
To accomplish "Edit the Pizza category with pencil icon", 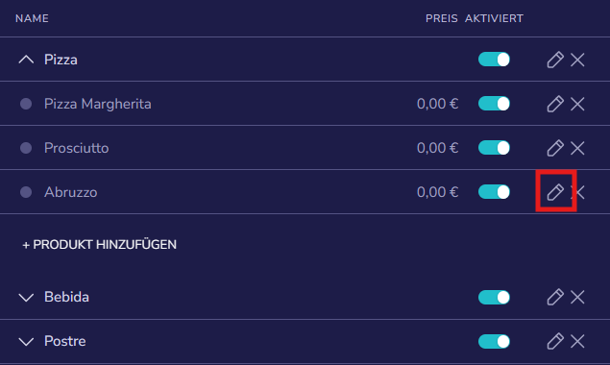I will [x=555, y=60].
